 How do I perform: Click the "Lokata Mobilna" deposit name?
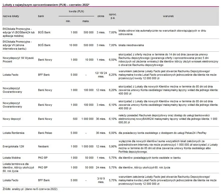[12, 158]
